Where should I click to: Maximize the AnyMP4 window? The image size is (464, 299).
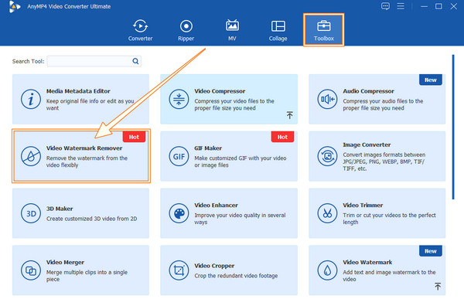click(438, 6)
